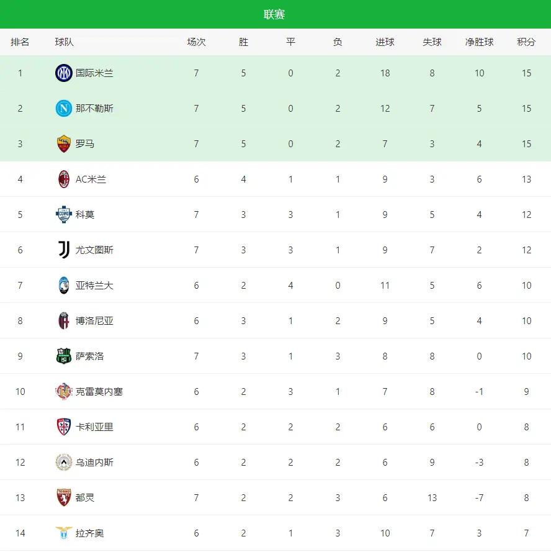Click the AS Roma club crest icon
Viewport: 551px width, 552px height.
64,144
